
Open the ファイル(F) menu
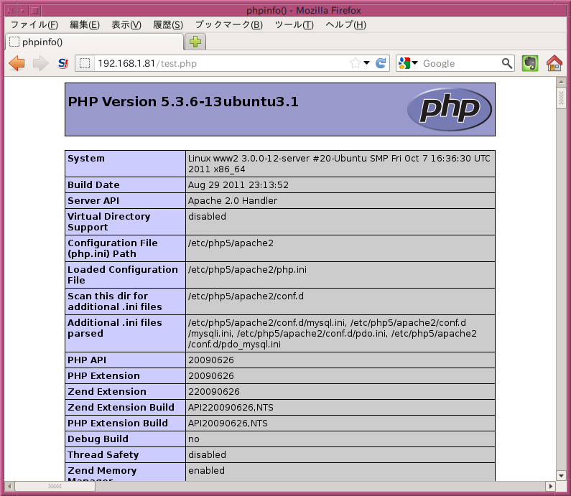tap(34, 24)
